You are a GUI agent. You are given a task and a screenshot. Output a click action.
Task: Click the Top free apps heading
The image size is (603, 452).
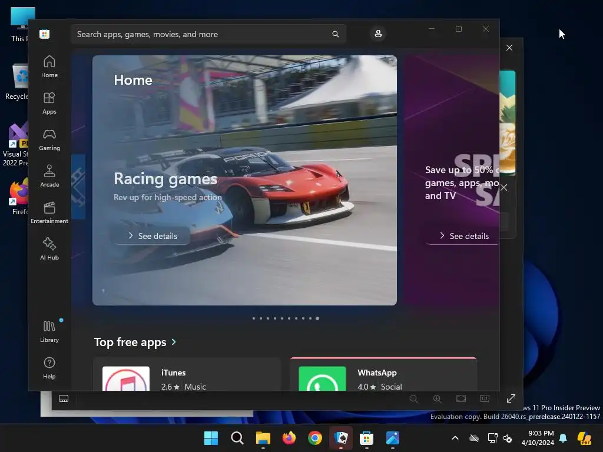[x=130, y=342]
